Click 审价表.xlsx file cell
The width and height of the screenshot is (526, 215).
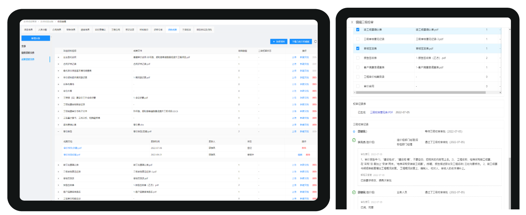tap(139, 125)
